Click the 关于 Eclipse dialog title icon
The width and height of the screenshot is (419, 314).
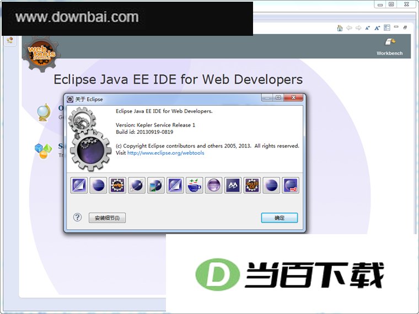click(70, 99)
